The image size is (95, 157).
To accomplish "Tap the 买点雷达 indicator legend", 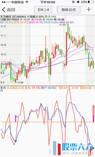I will [x=15, y=88].
